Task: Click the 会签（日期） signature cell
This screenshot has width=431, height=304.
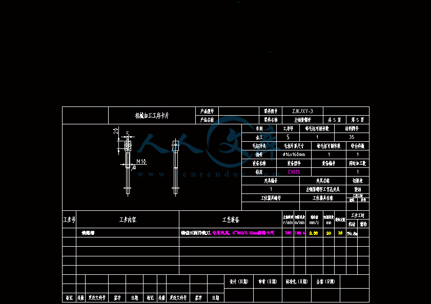Action: (326, 281)
